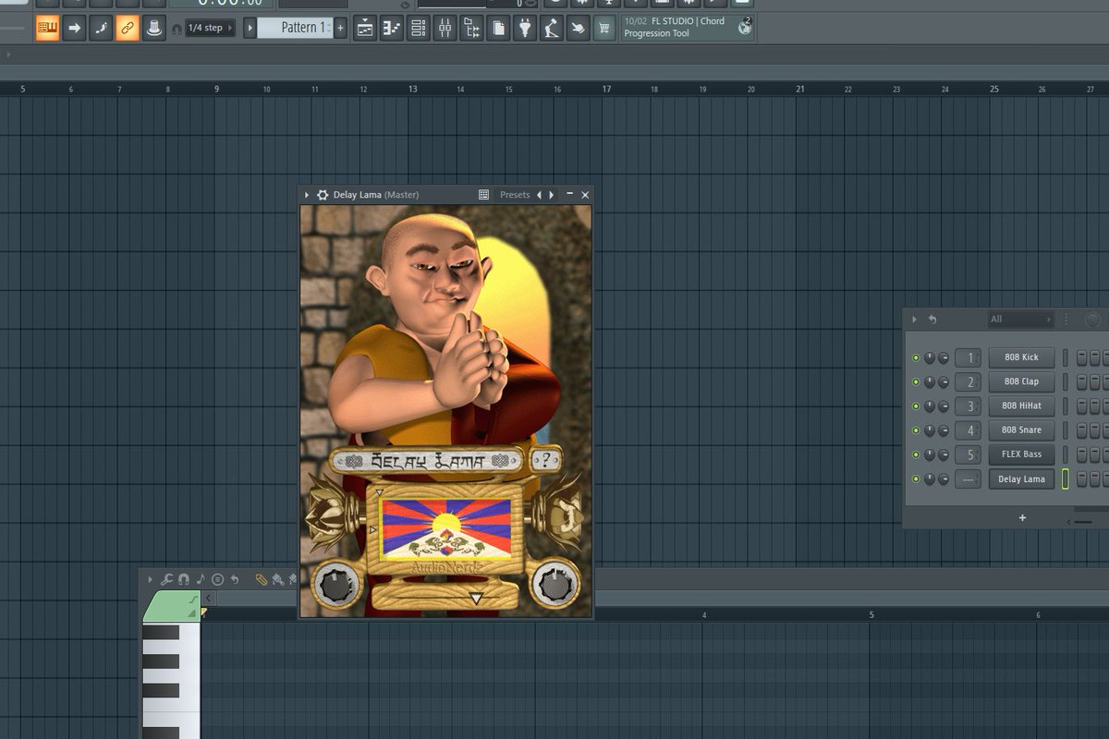The image size is (1109, 739).
Task: Click the bird-shaped toolbar icon
Action: [x=579, y=28]
